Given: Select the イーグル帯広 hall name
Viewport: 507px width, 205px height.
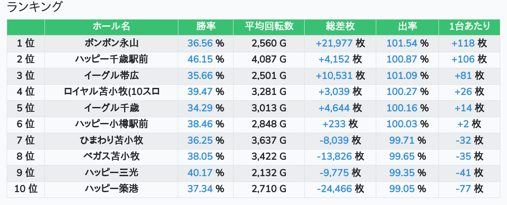Looking at the screenshot, I should [x=112, y=75].
